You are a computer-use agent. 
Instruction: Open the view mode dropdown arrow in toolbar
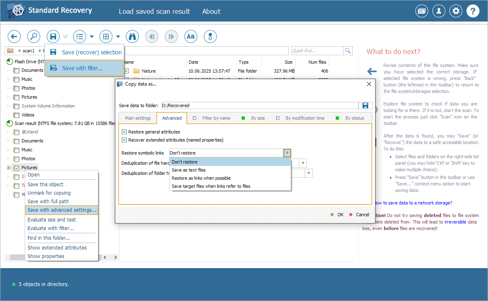click(118, 37)
